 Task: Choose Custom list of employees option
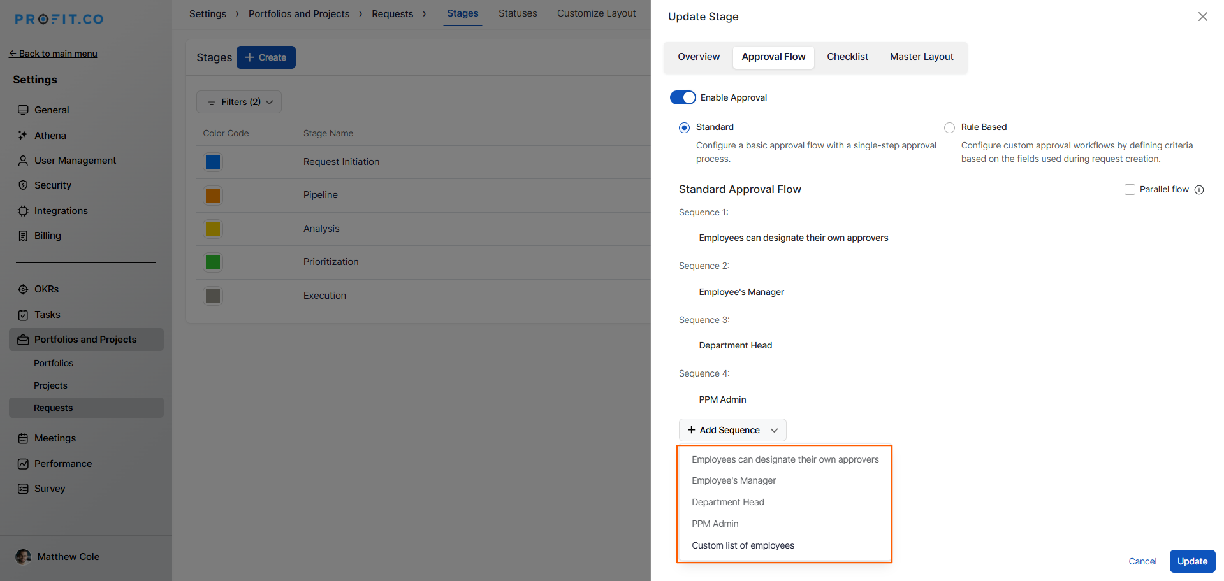tap(743, 545)
